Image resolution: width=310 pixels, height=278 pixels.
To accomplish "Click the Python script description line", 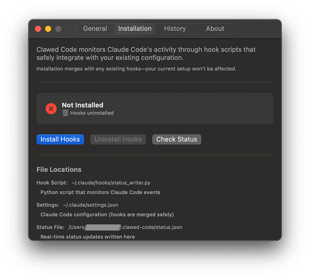I will click(100, 192).
